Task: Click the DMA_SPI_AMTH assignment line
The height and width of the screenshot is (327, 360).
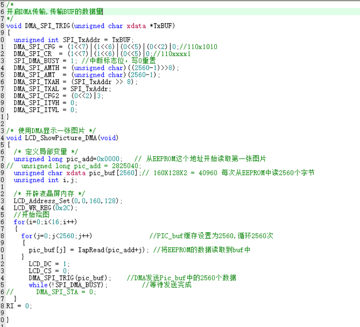Action: [x=96, y=68]
